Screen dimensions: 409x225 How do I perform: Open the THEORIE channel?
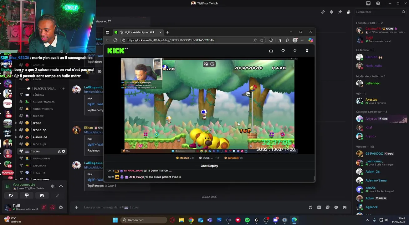click(42, 116)
